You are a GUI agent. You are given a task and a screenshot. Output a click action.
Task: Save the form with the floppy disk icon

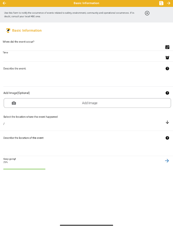coord(161,3)
